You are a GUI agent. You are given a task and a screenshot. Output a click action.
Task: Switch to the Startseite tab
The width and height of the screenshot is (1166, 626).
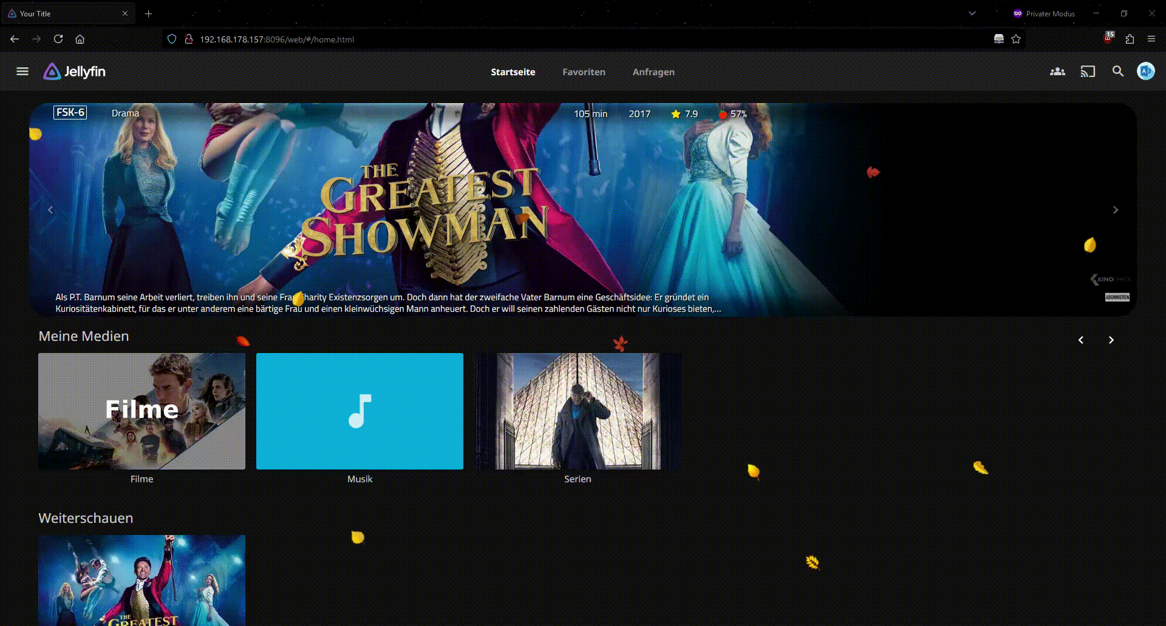pos(513,72)
